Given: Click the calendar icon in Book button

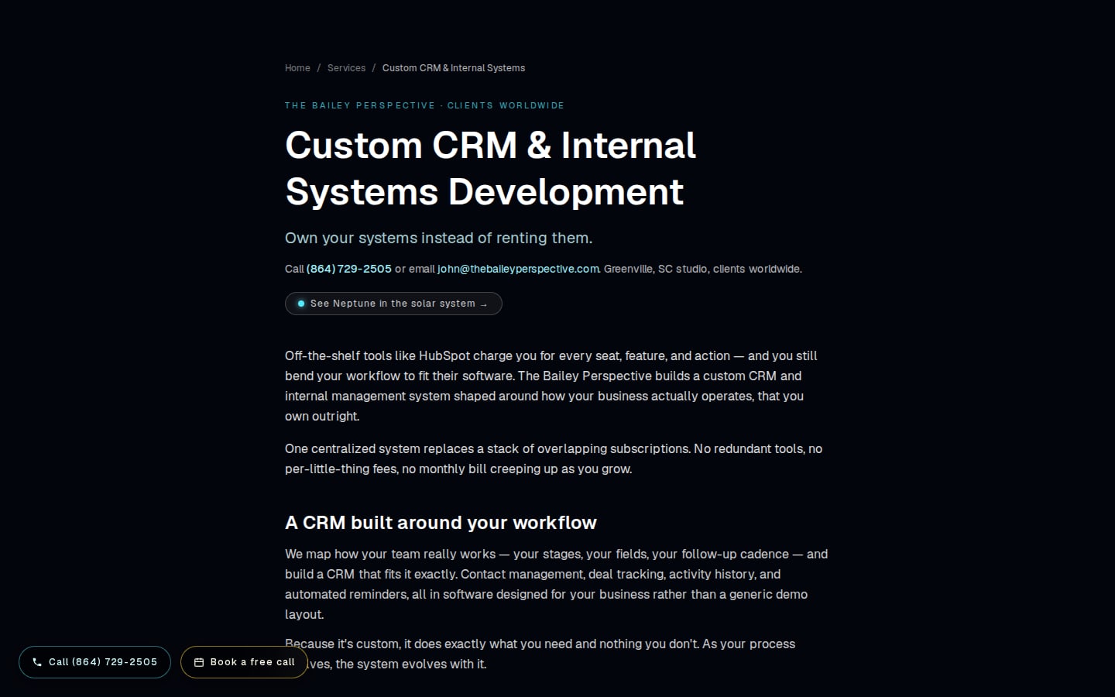Looking at the screenshot, I should click(x=199, y=662).
